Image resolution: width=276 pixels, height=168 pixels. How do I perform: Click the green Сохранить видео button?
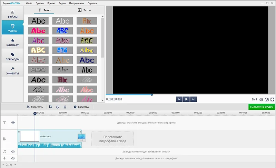[x=262, y=107]
